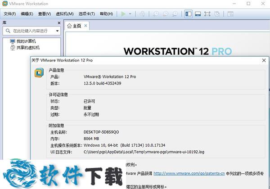Open the 虚拟机(M) menu

65,14
